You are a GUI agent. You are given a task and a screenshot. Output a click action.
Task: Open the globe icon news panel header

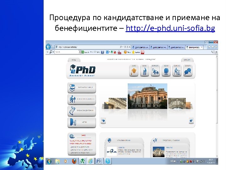[x=110, y=140]
